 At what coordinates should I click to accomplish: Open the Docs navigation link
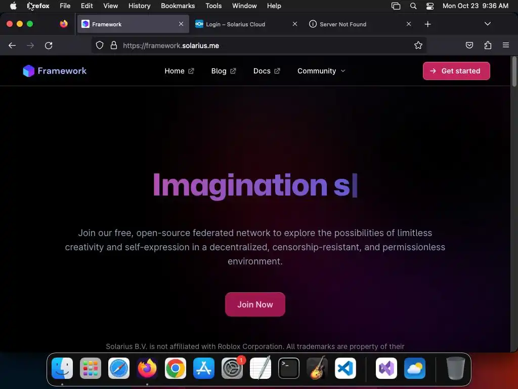tap(267, 71)
